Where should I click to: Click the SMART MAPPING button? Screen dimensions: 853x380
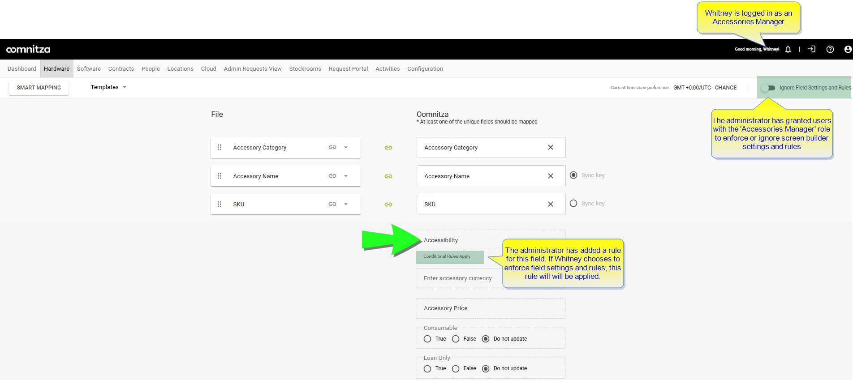(39, 88)
